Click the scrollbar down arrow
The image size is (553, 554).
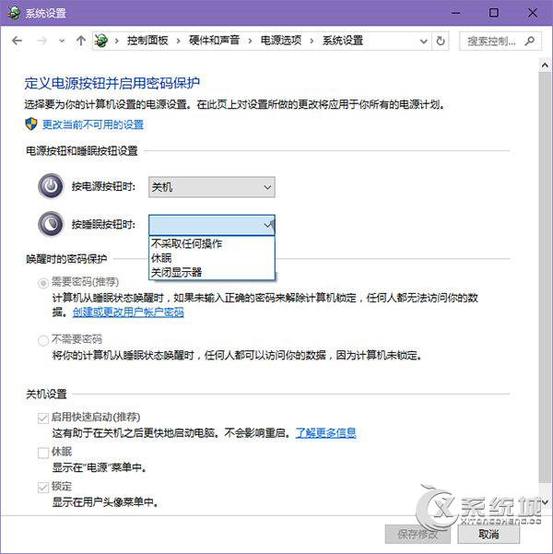point(545,502)
